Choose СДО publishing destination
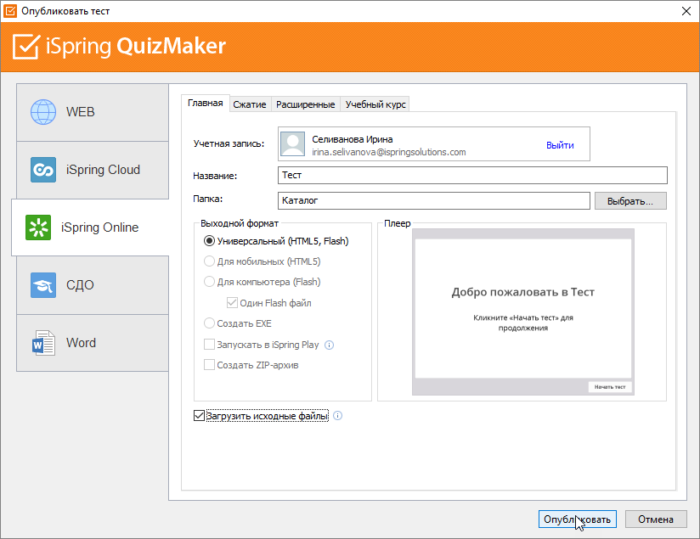 coord(93,285)
